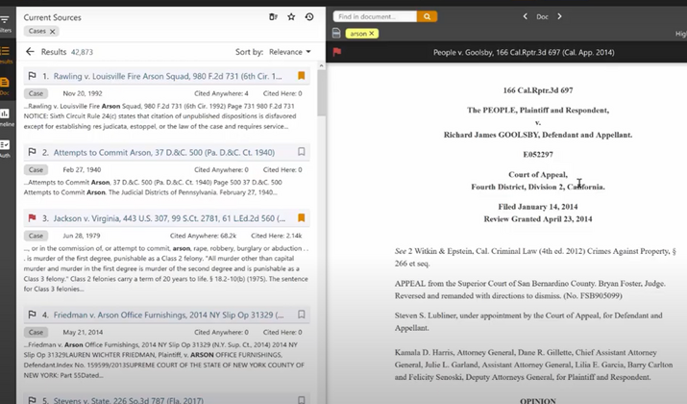Click the orange document search button

click(427, 16)
